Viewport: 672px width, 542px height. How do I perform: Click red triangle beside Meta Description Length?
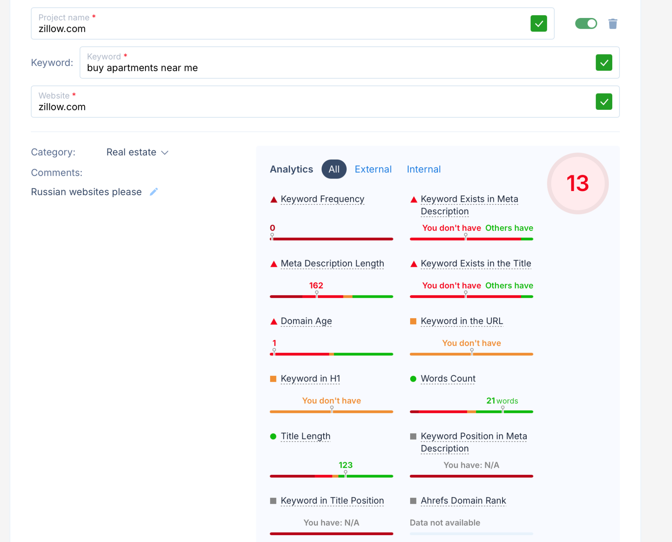(274, 264)
